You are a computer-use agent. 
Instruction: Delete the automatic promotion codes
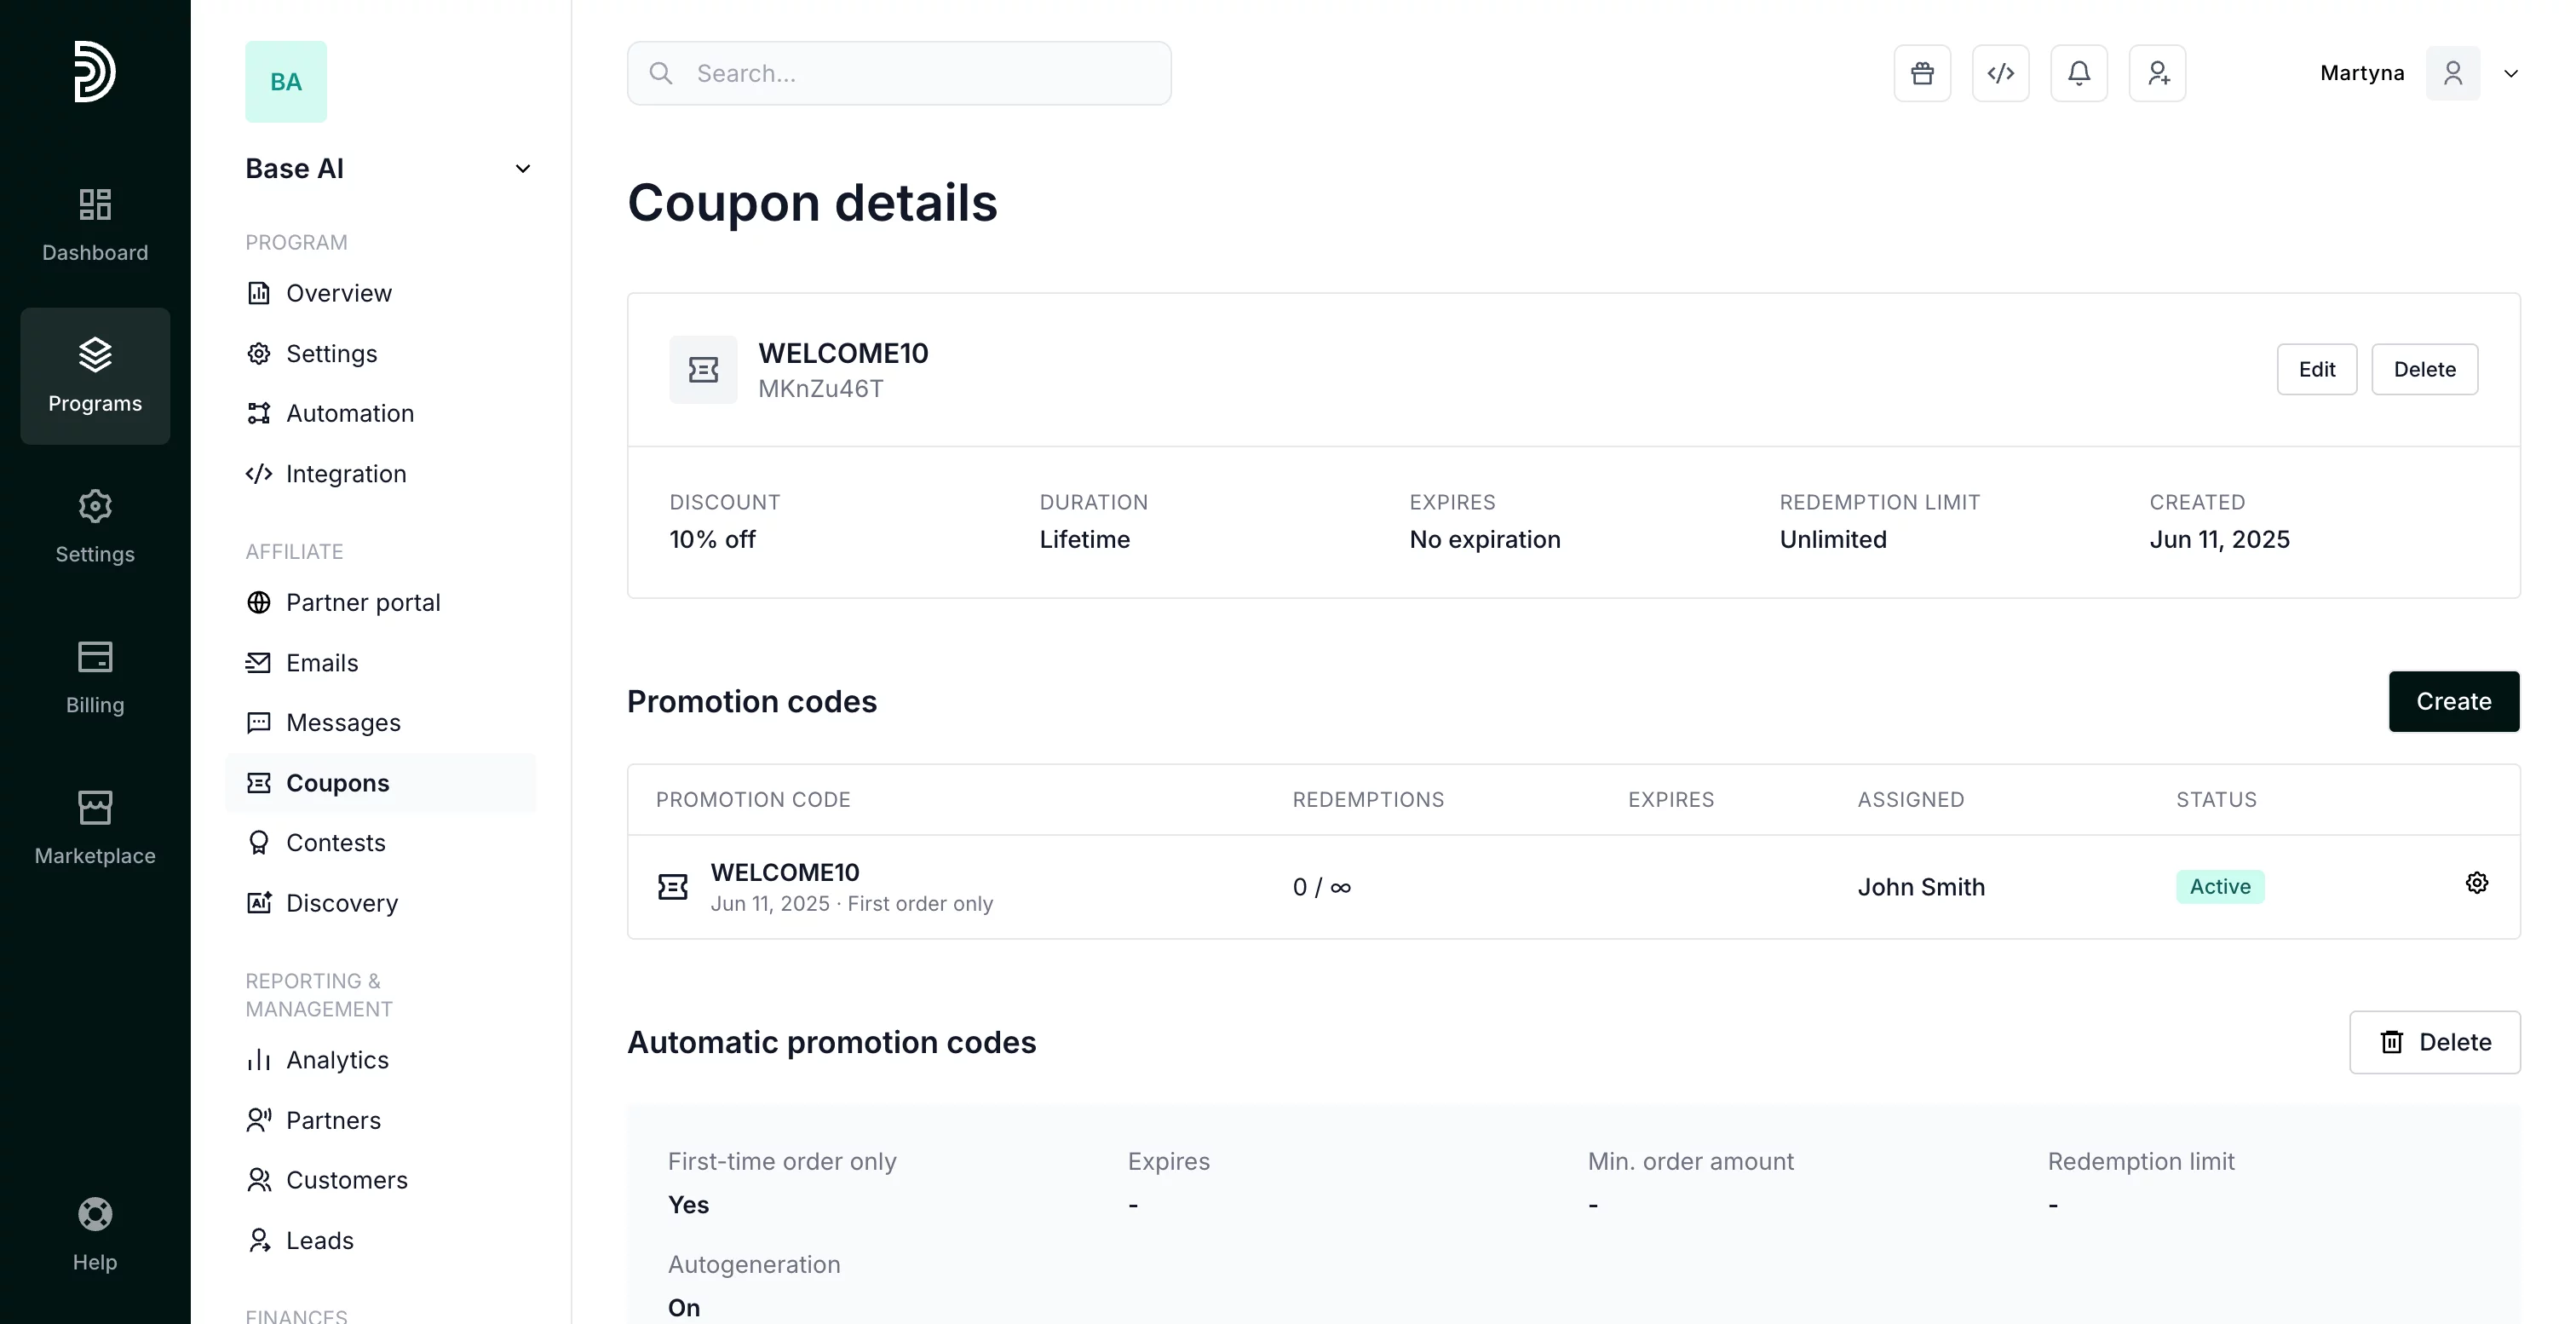2434,1042
